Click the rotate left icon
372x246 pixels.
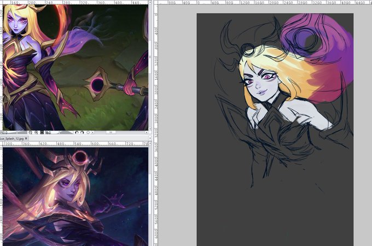tap(77, 132)
